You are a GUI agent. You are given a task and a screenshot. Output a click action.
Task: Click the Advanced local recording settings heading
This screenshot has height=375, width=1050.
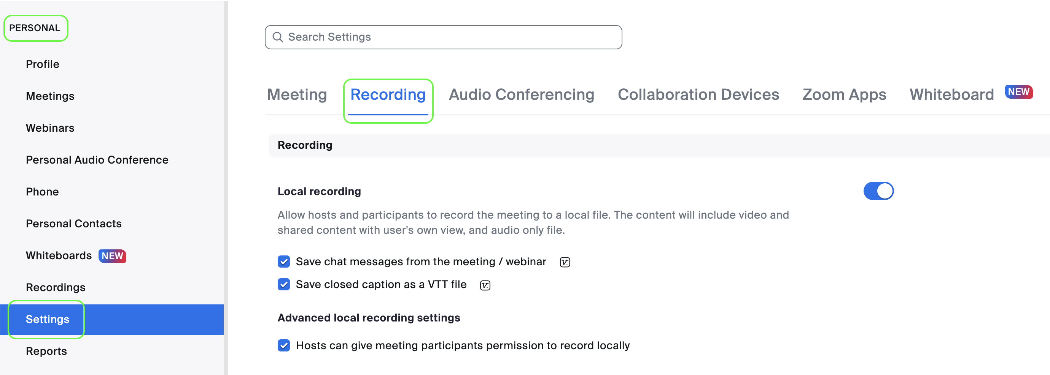coord(369,318)
